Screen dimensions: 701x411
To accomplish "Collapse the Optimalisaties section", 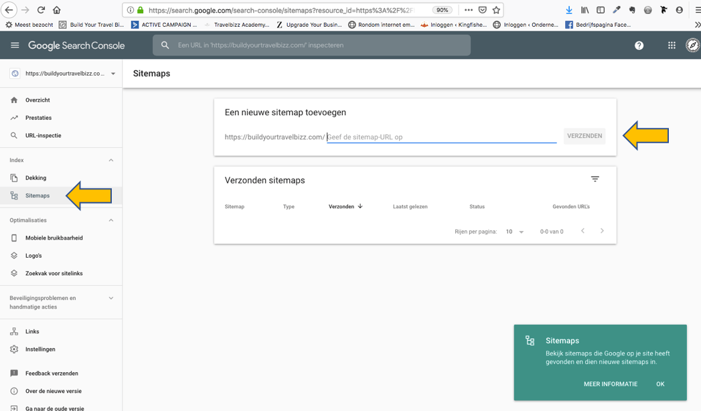I will click(x=111, y=220).
